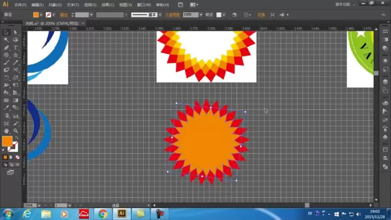The width and height of the screenshot is (391, 220).
Task: Open the stroke color dropdown in control bar
Action: [53, 15]
